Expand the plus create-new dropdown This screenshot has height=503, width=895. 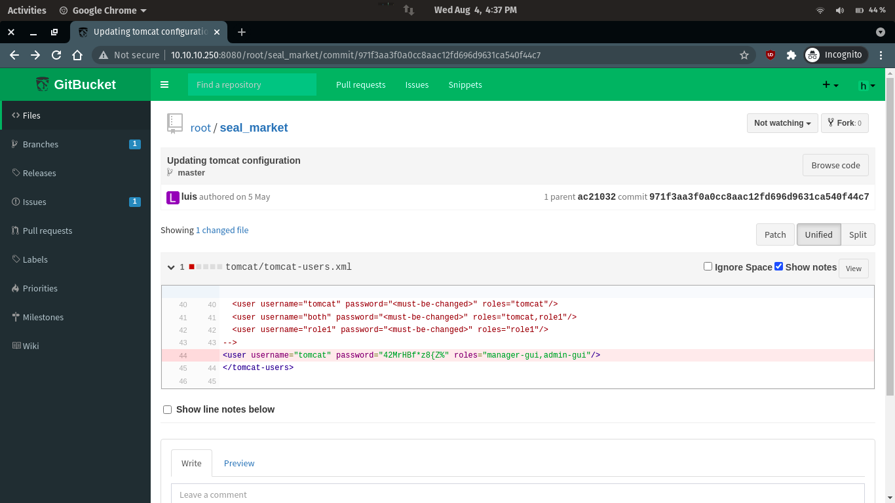(829, 85)
